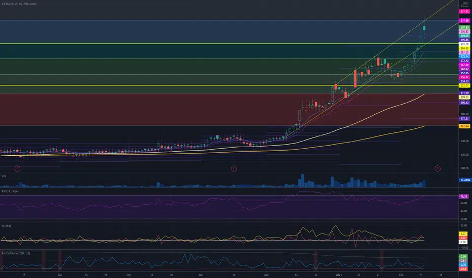The width and height of the screenshot is (472, 278).
Task: Click the tallest volume bar in mid December
Action: coord(303,180)
